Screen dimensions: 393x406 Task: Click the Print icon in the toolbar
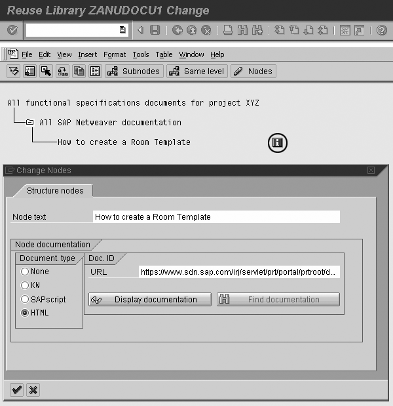[x=227, y=30]
